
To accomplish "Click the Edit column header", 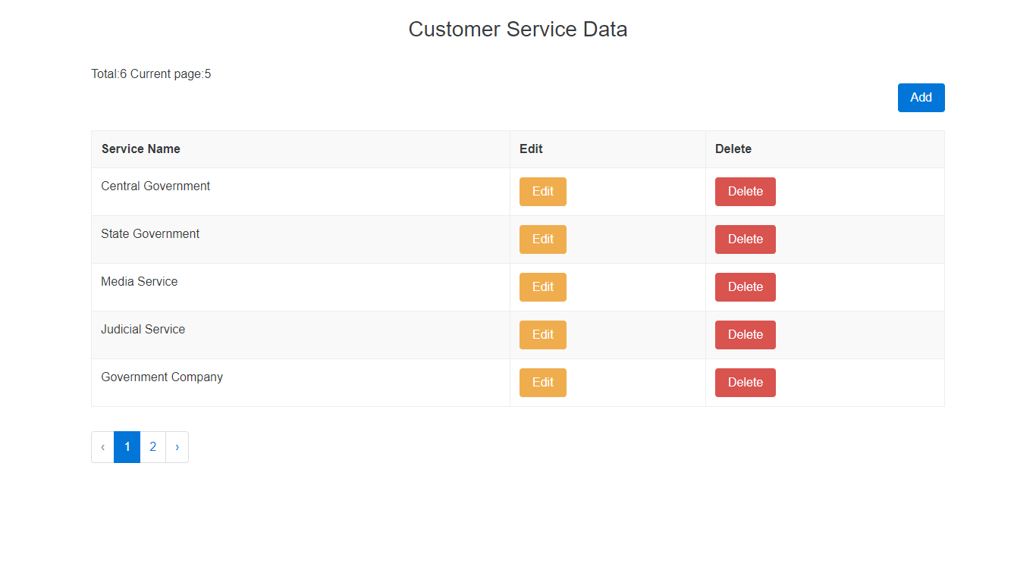I will 531,149.
